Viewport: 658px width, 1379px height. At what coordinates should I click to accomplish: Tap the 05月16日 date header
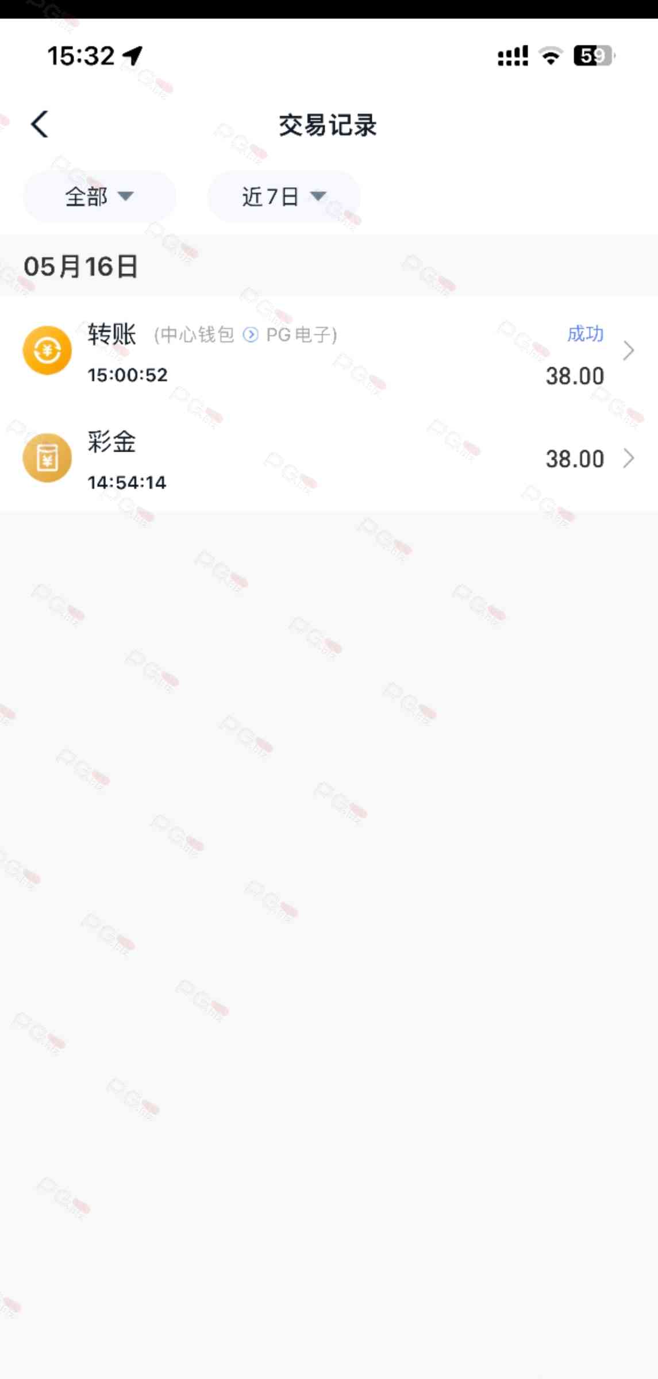tap(81, 267)
